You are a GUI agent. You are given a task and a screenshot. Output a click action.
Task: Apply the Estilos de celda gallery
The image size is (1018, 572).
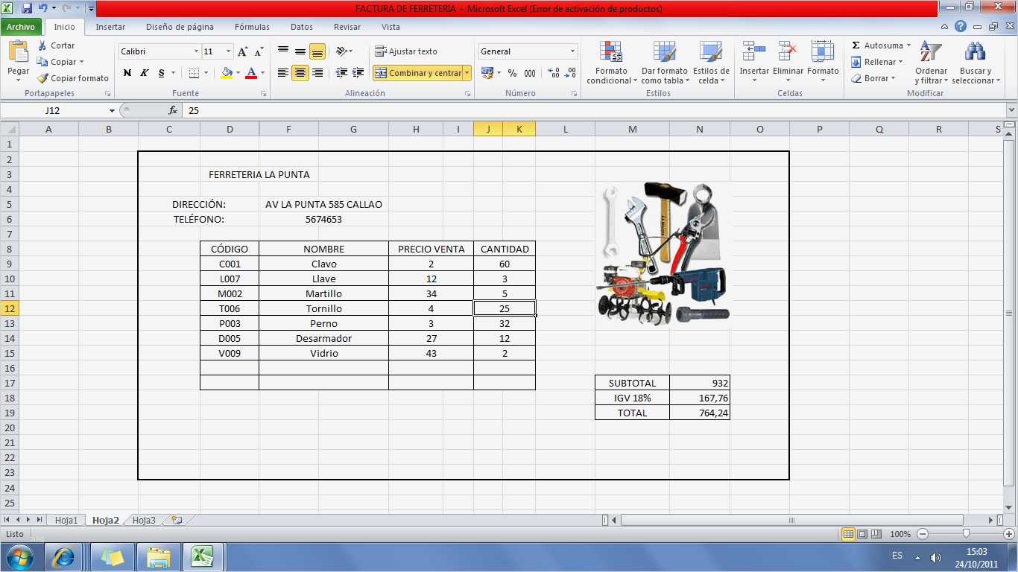pyautogui.click(x=712, y=63)
